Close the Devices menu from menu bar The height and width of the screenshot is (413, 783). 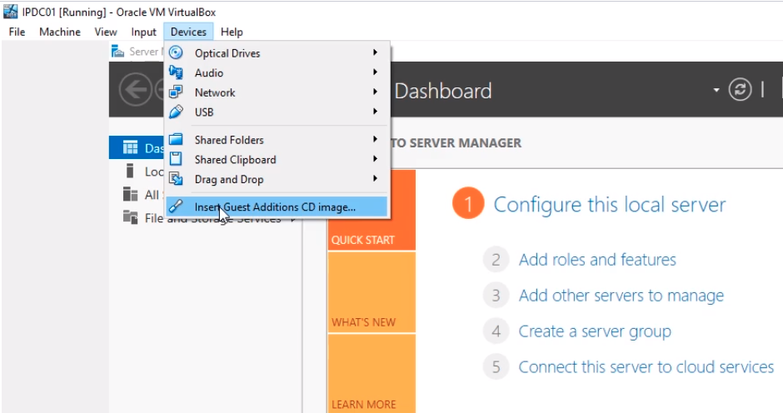(188, 32)
